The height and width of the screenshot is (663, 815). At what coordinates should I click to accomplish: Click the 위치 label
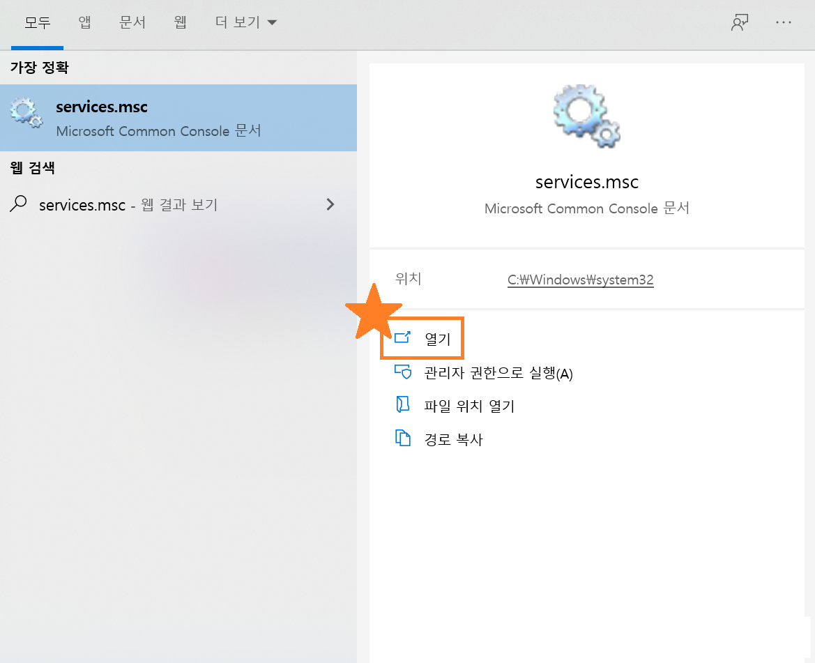click(408, 278)
